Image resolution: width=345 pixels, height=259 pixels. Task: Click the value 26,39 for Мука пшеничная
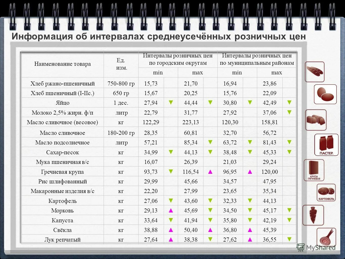coord(191,162)
